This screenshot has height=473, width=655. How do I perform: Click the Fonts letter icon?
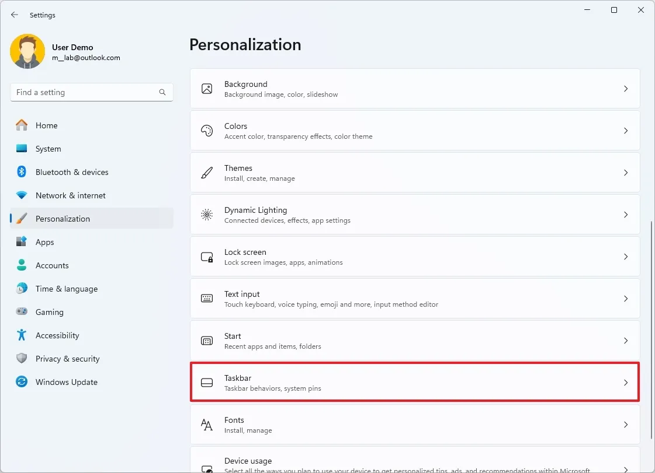(207, 425)
